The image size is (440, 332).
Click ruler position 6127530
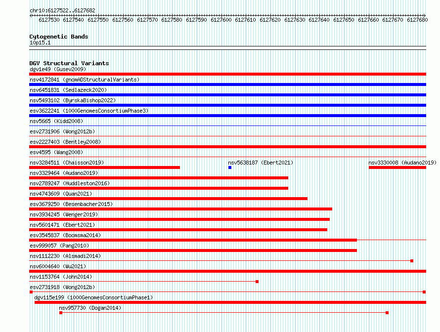click(x=49, y=20)
